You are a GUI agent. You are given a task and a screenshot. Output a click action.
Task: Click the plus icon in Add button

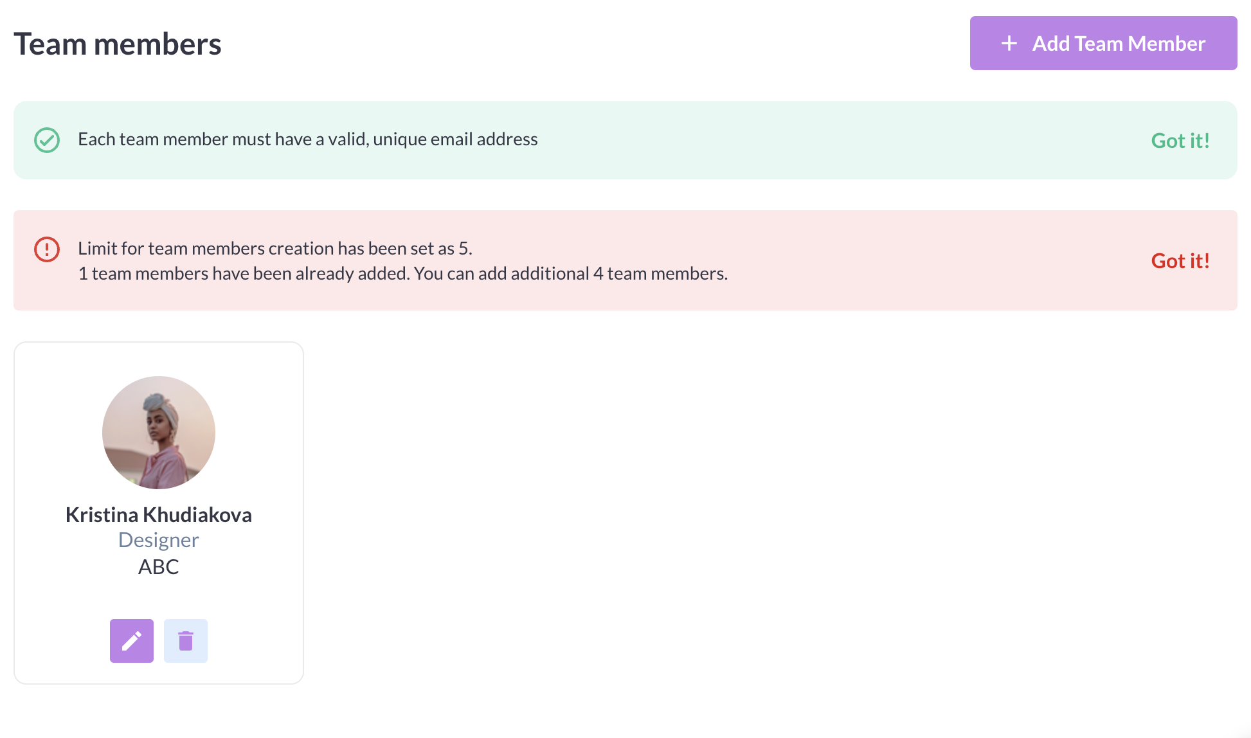pyautogui.click(x=1009, y=43)
